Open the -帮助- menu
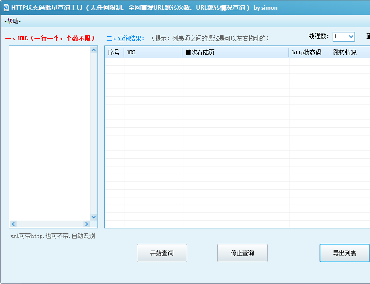This screenshot has height=284, width=370. [13, 21]
